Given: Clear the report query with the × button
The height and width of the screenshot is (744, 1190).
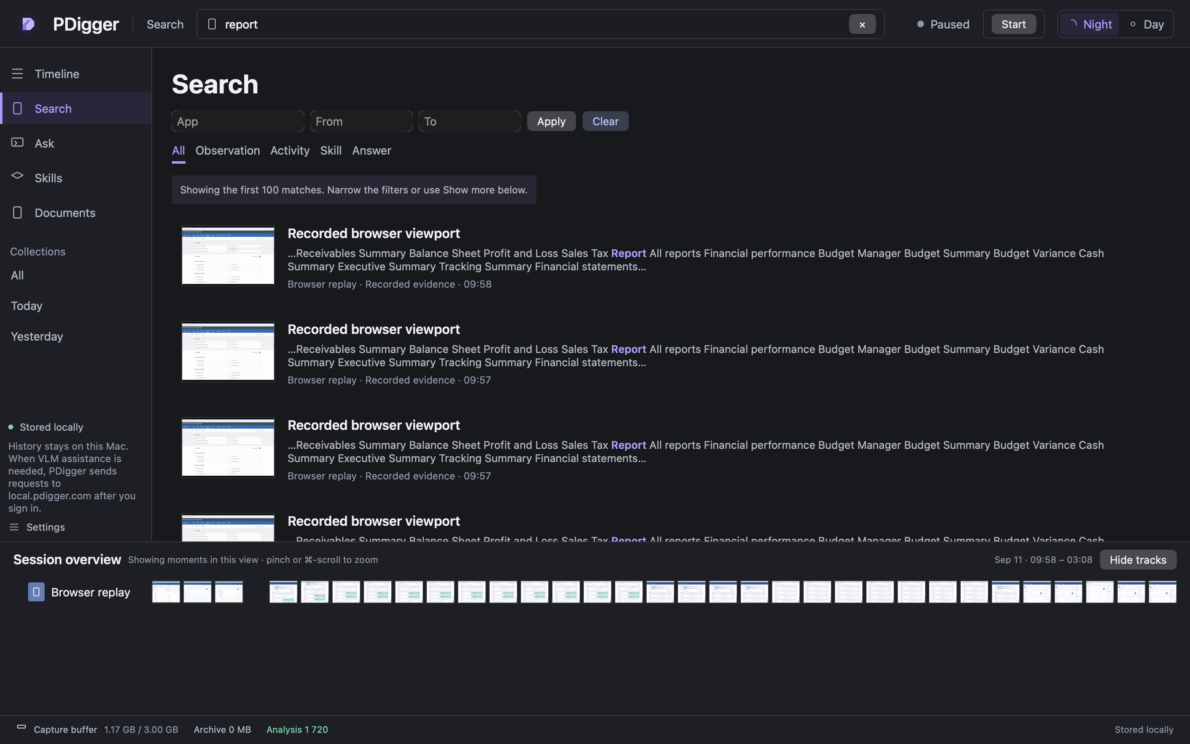Looking at the screenshot, I should [x=862, y=24].
